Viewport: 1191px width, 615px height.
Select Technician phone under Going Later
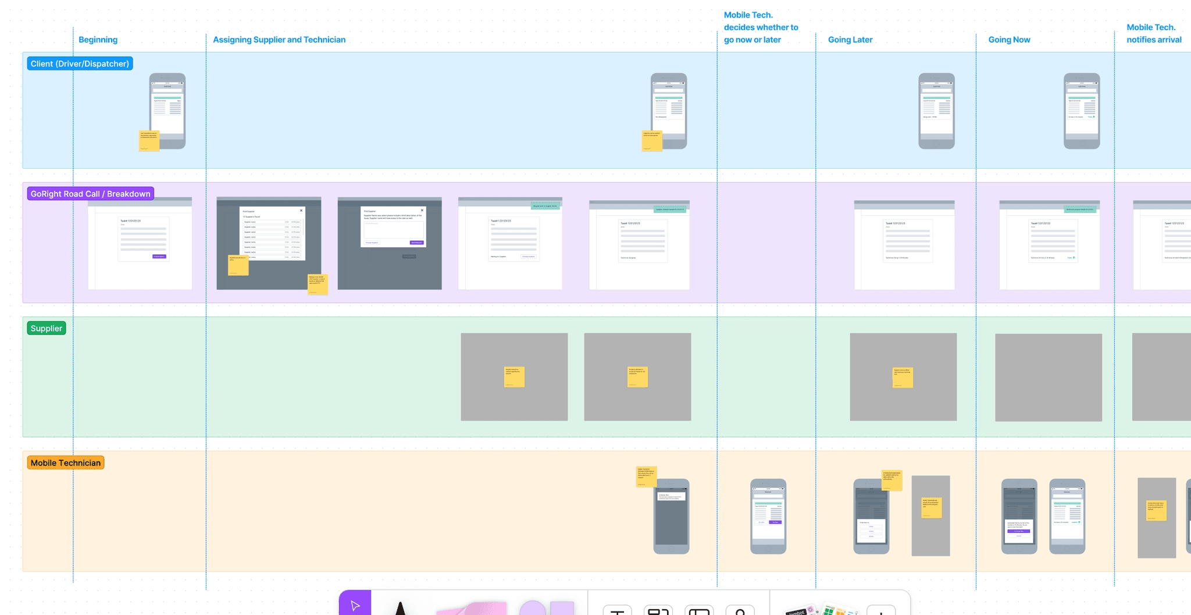click(871, 516)
